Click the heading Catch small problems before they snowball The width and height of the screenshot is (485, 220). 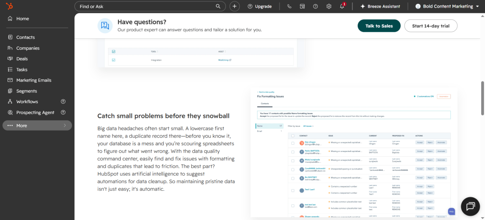click(163, 116)
